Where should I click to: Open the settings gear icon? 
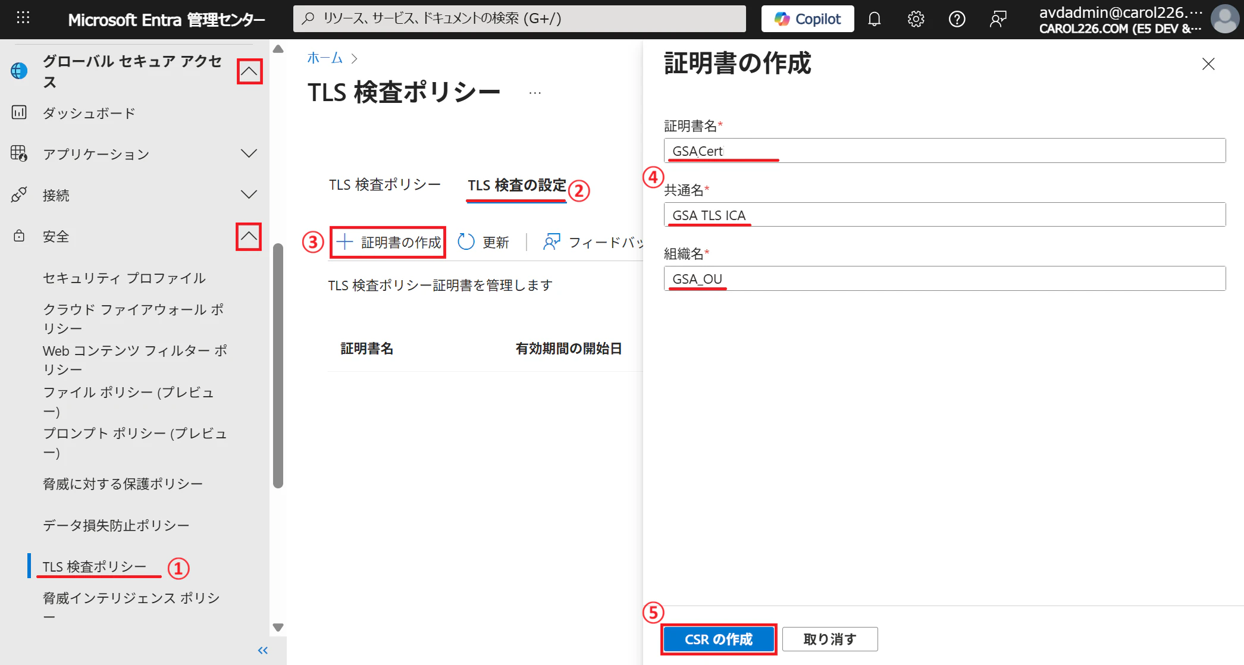916,19
